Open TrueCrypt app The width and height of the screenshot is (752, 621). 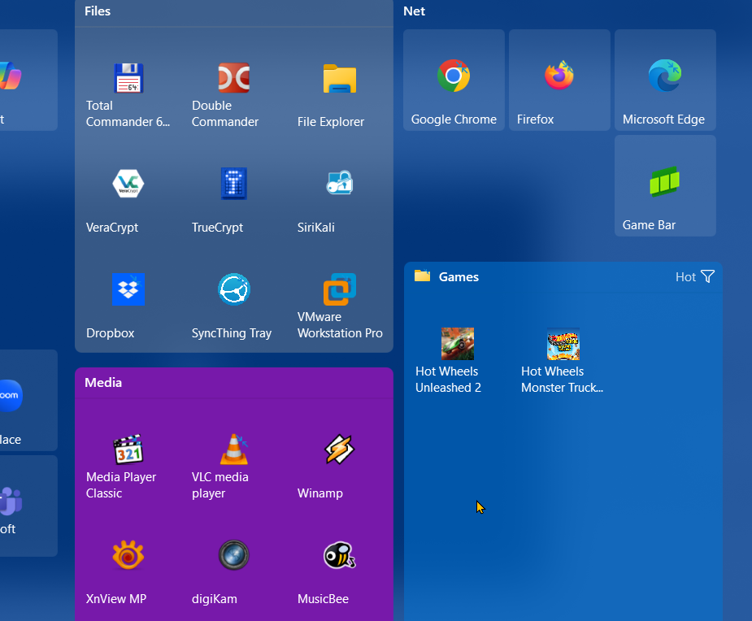tap(234, 197)
